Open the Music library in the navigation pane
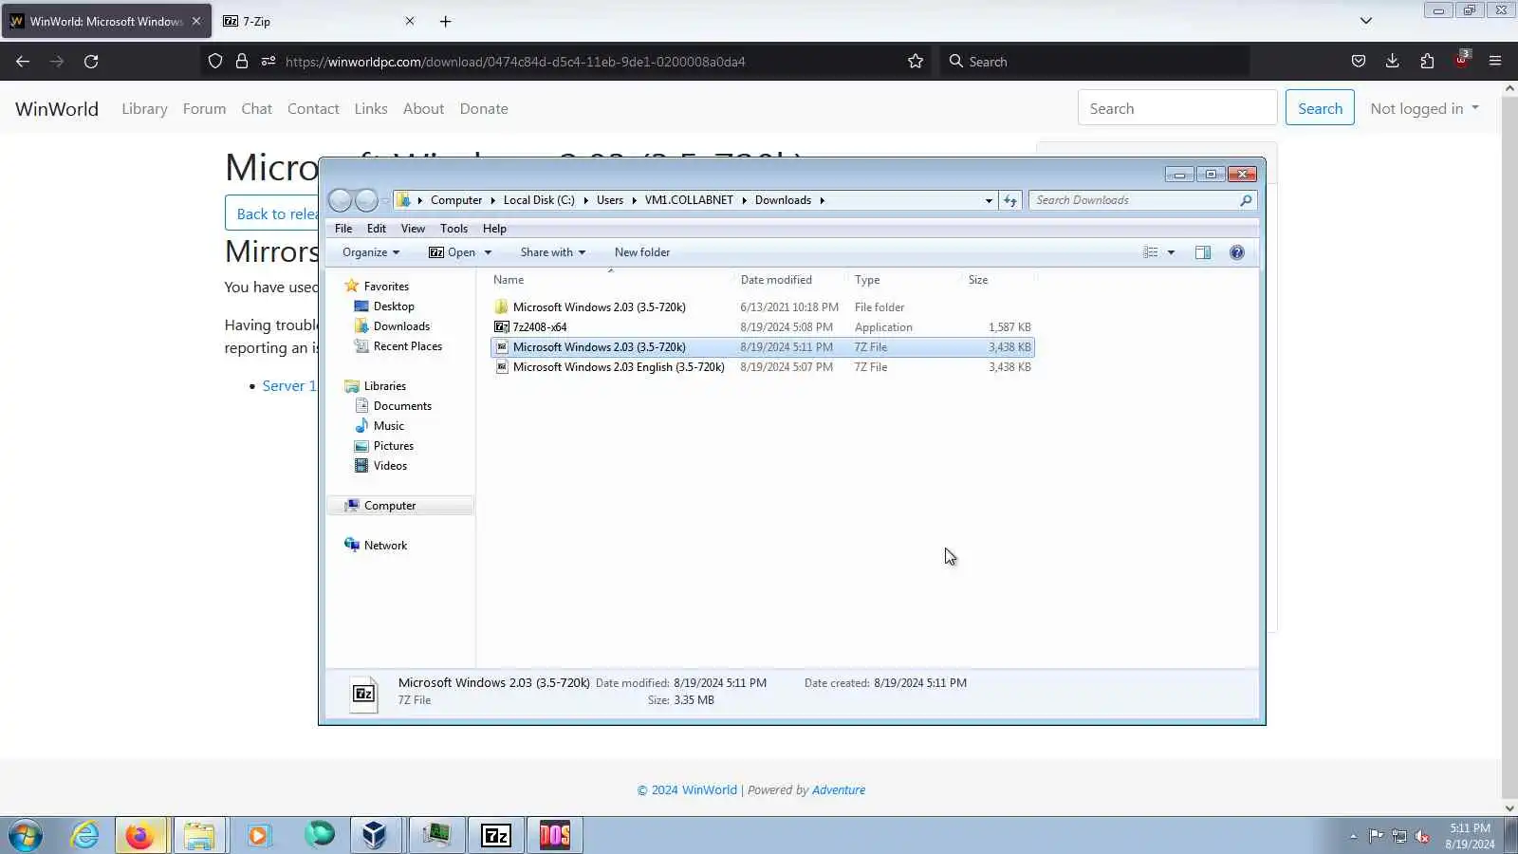The image size is (1518, 854). pos(389,426)
